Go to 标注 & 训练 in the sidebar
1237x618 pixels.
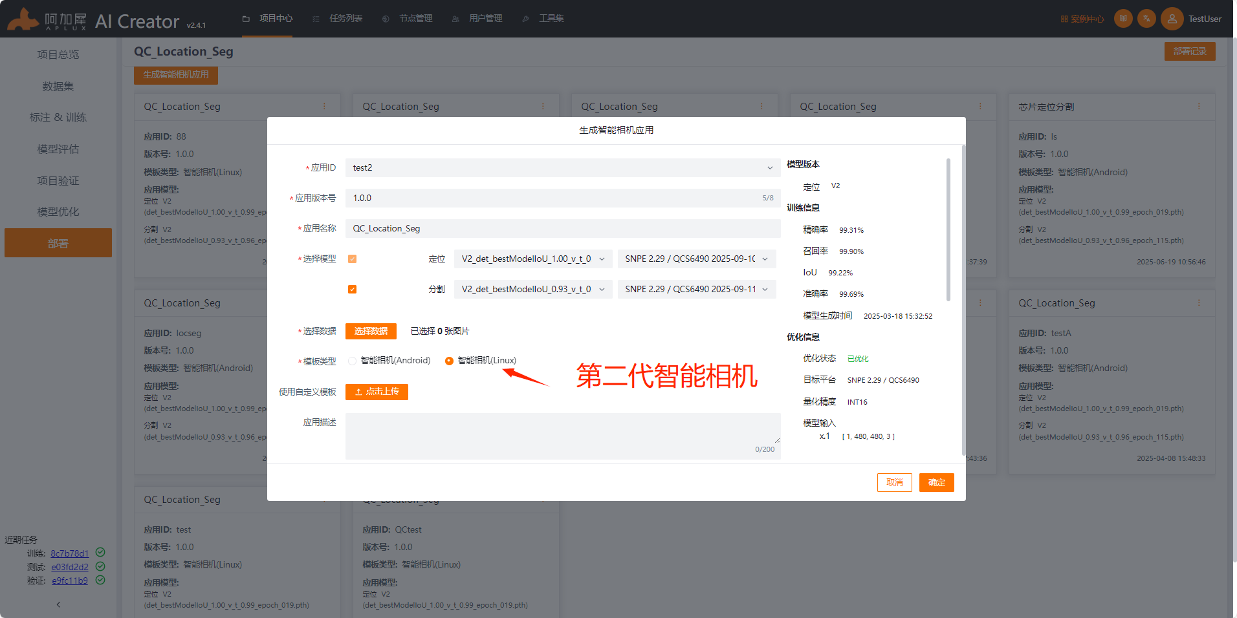point(58,117)
